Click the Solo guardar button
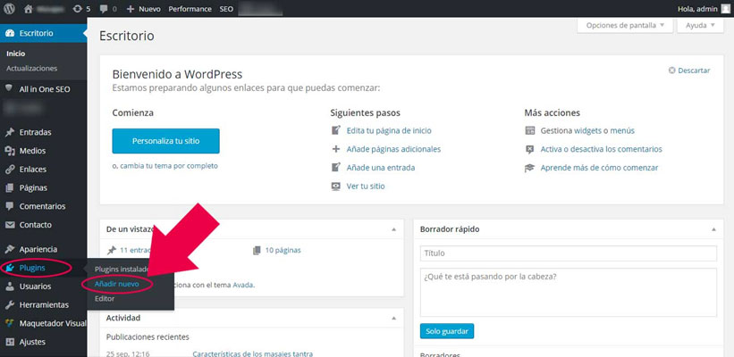This screenshot has height=357, width=734. coord(447,331)
